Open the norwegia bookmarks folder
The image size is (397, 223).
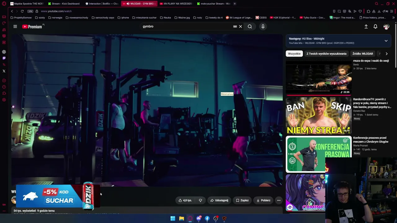[55, 18]
